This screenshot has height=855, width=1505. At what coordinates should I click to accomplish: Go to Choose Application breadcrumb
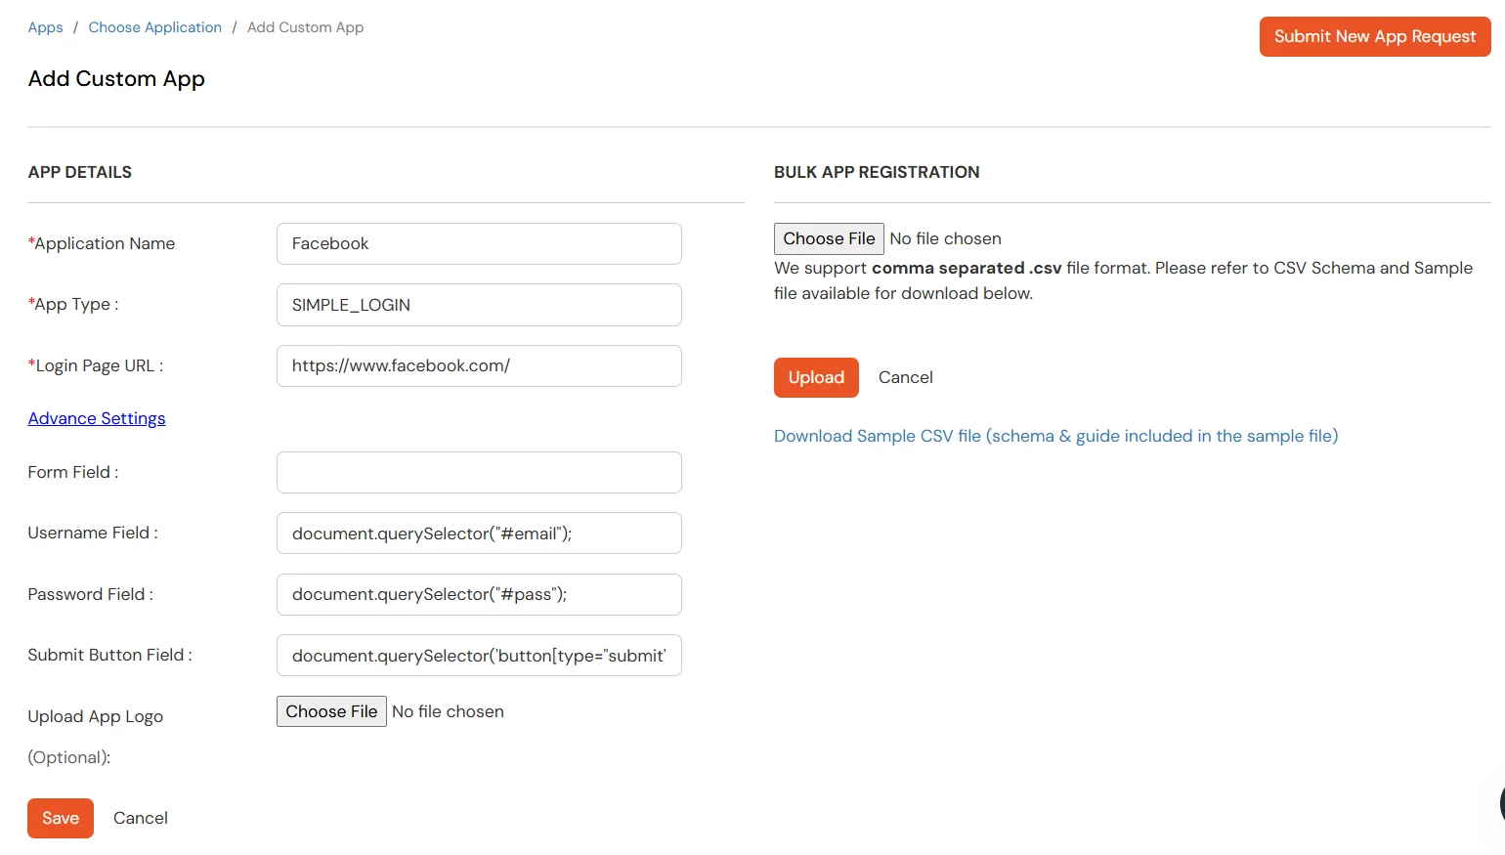155,27
